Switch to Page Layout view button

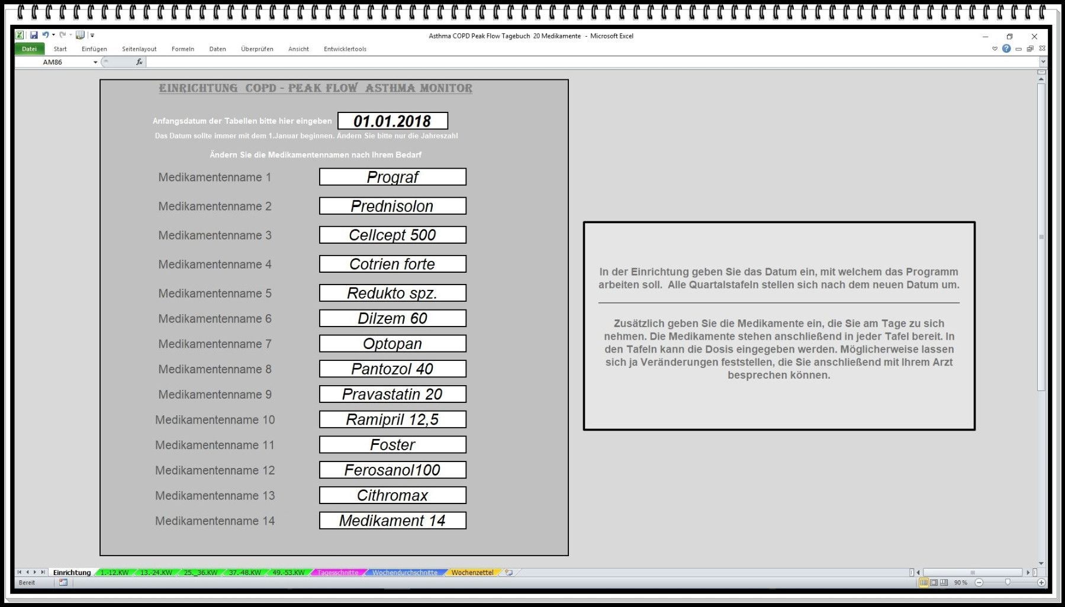coord(934,583)
